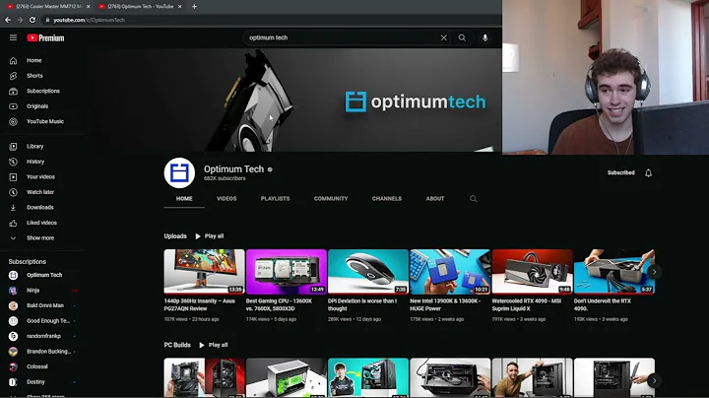The image size is (709, 398).
Task: Reload the browser page
Action: coord(32,20)
